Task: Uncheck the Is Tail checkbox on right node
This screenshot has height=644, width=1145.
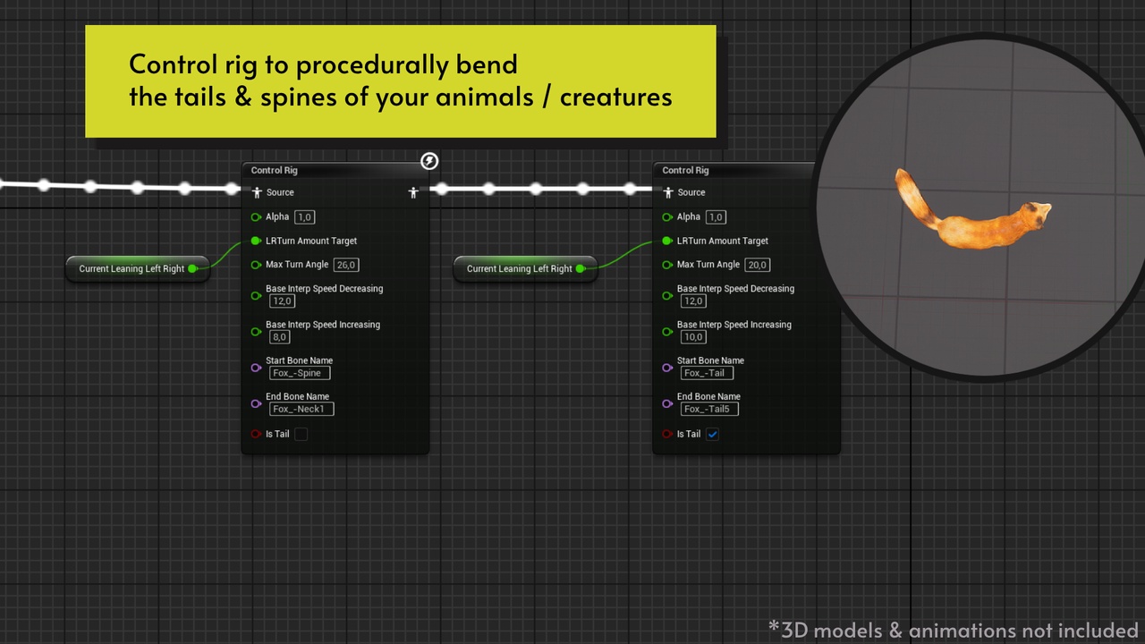Action: tap(713, 435)
